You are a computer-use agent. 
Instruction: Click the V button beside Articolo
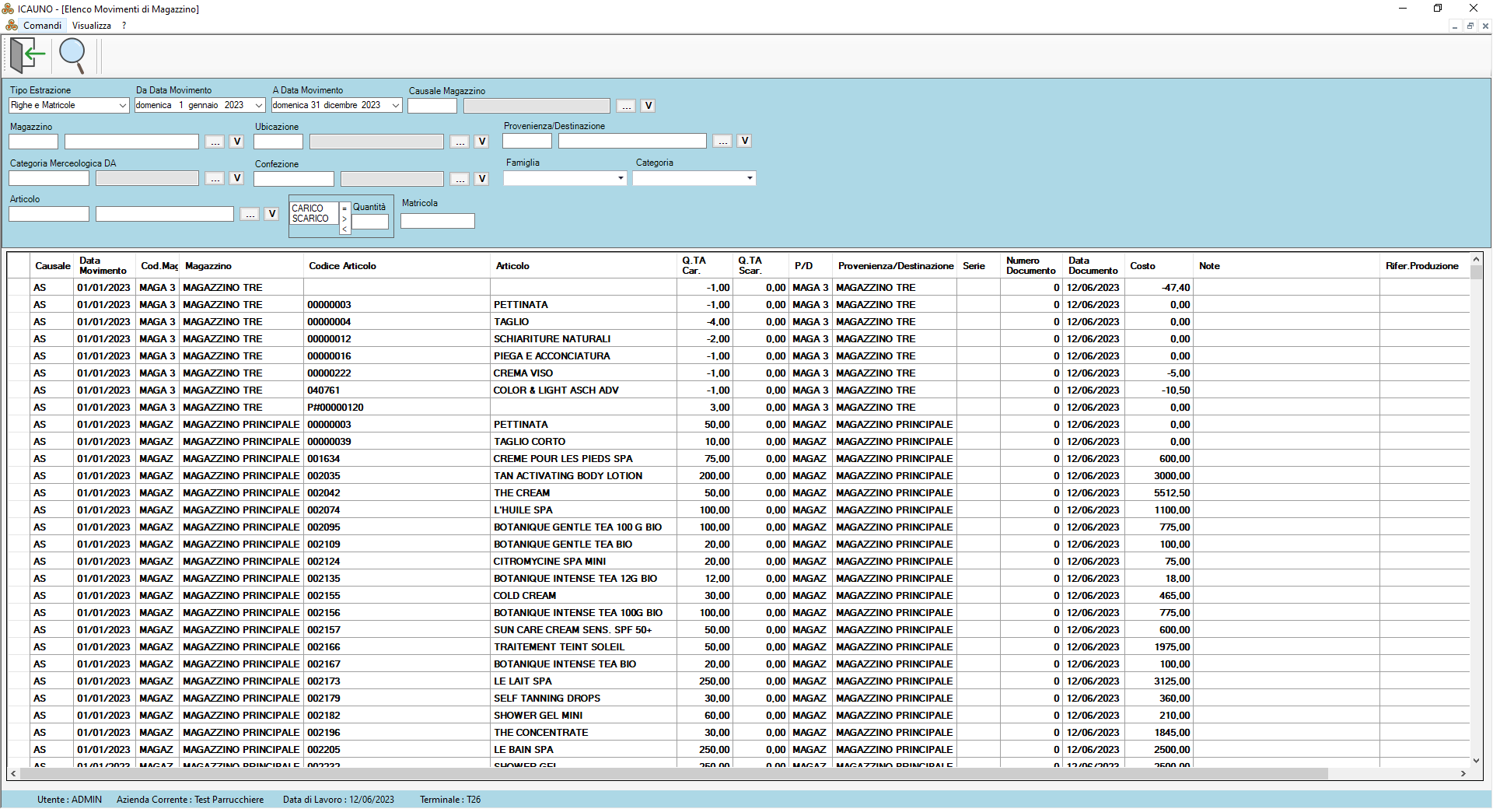tap(271, 214)
